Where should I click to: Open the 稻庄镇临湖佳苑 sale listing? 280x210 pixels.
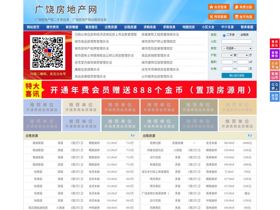(38, 208)
